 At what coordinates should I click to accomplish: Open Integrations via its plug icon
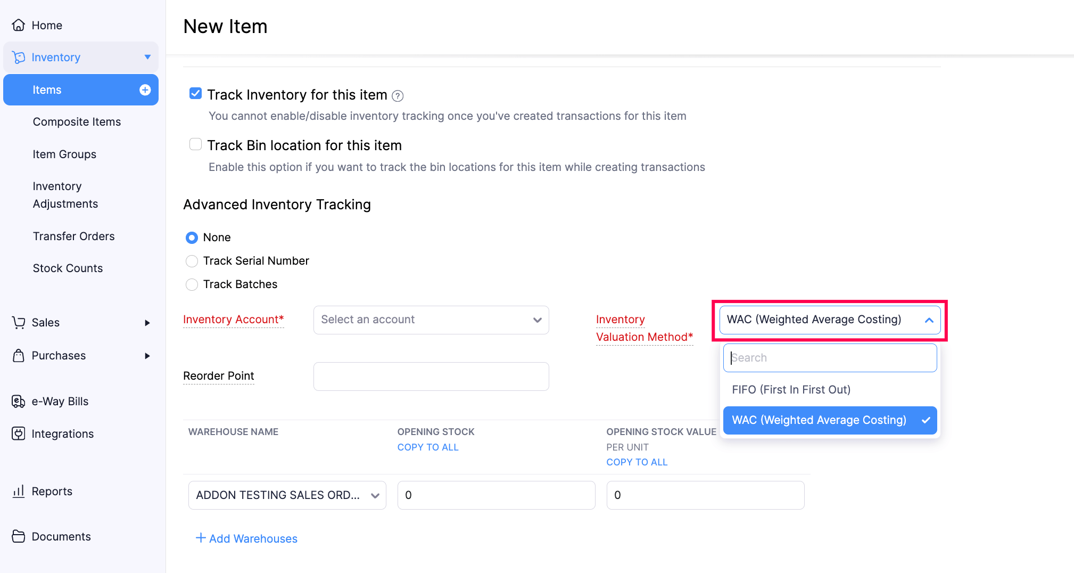(x=19, y=433)
